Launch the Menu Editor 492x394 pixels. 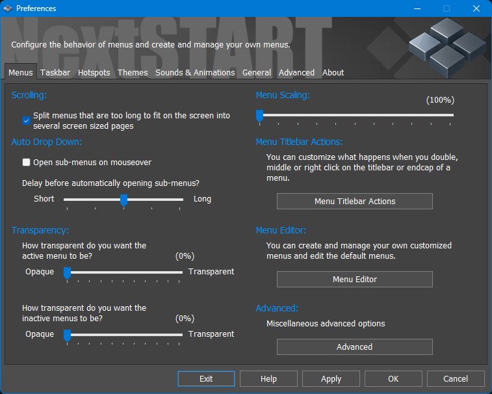pyautogui.click(x=355, y=279)
